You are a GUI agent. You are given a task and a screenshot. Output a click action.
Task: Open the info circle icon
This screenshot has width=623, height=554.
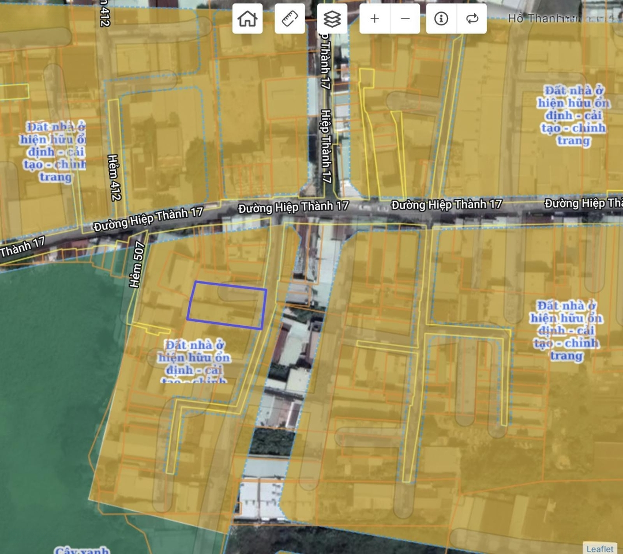pyautogui.click(x=441, y=19)
